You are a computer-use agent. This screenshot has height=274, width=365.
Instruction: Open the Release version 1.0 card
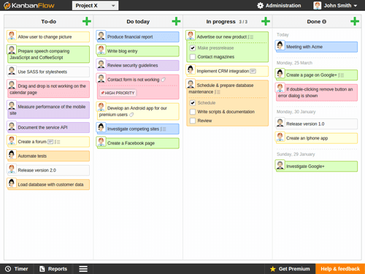coord(317,124)
